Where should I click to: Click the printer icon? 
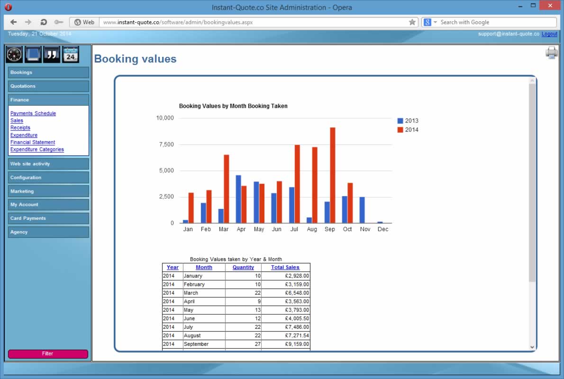552,53
